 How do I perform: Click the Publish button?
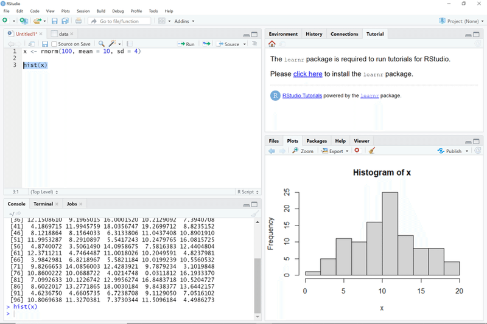click(x=450, y=151)
